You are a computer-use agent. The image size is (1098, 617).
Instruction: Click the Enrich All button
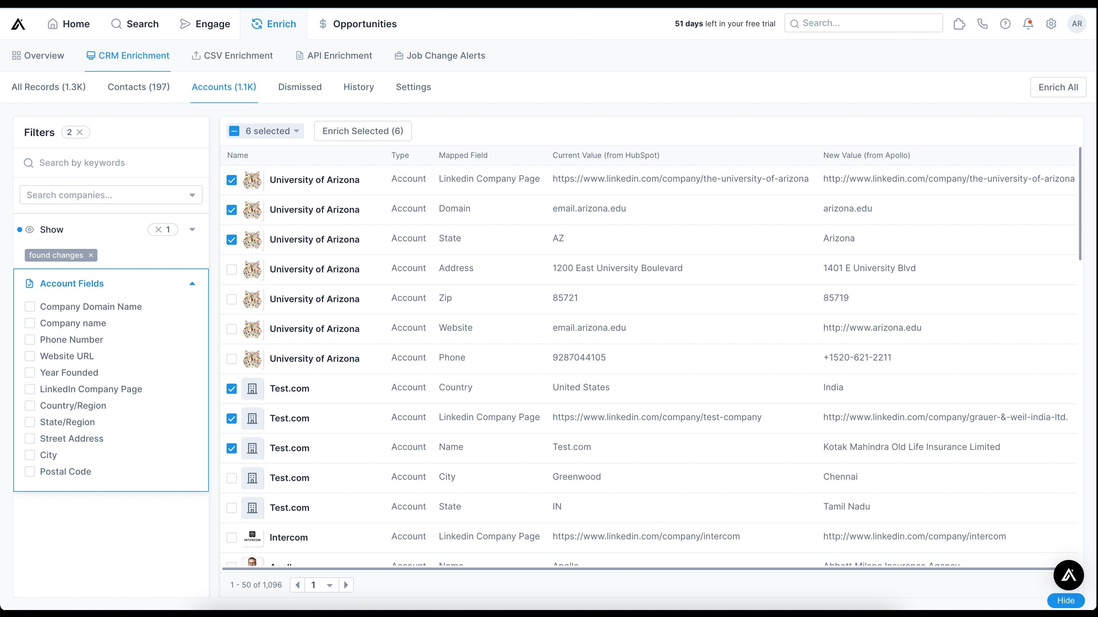click(x=1058, y=87)
